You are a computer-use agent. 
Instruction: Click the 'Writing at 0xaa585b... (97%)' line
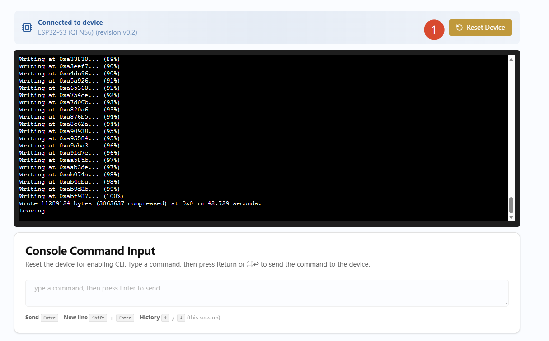pyautogui.click(x=70, y=160)
